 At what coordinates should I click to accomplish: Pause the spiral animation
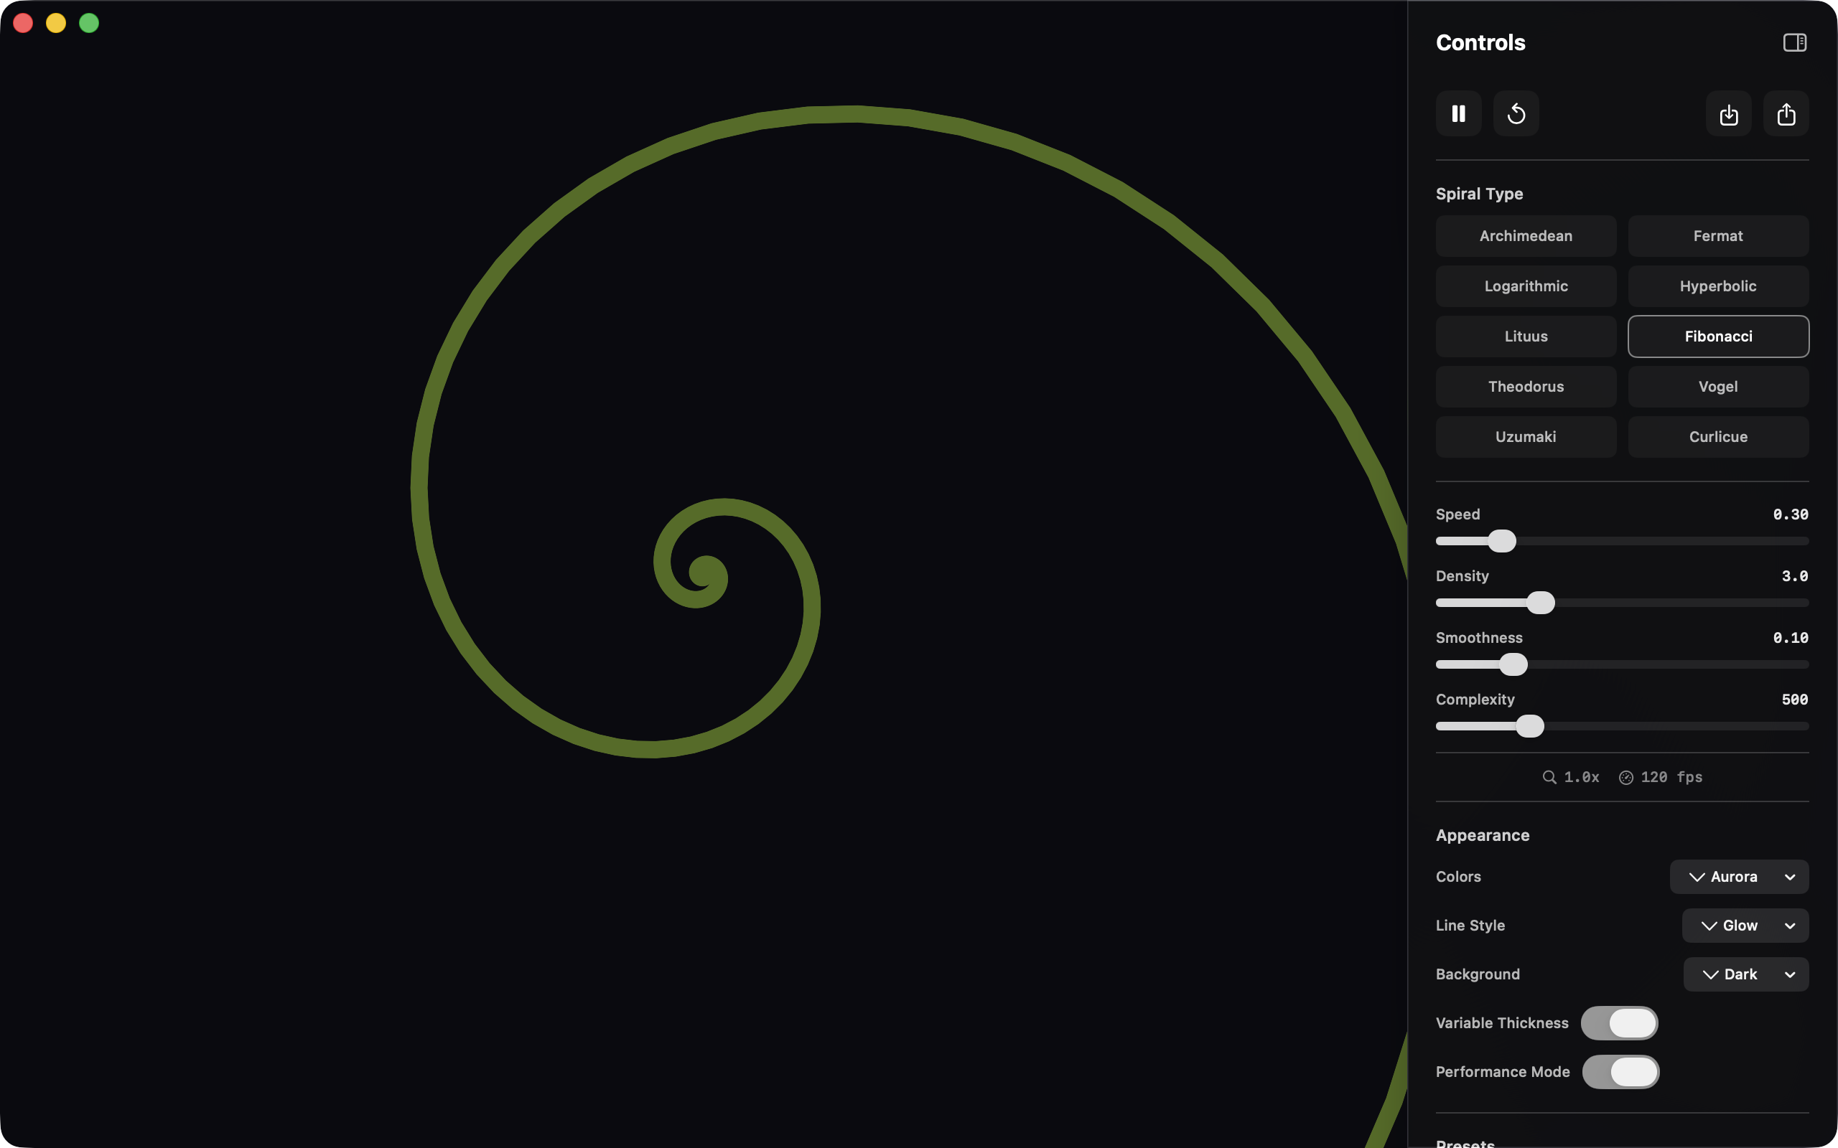pos(1457,113)
